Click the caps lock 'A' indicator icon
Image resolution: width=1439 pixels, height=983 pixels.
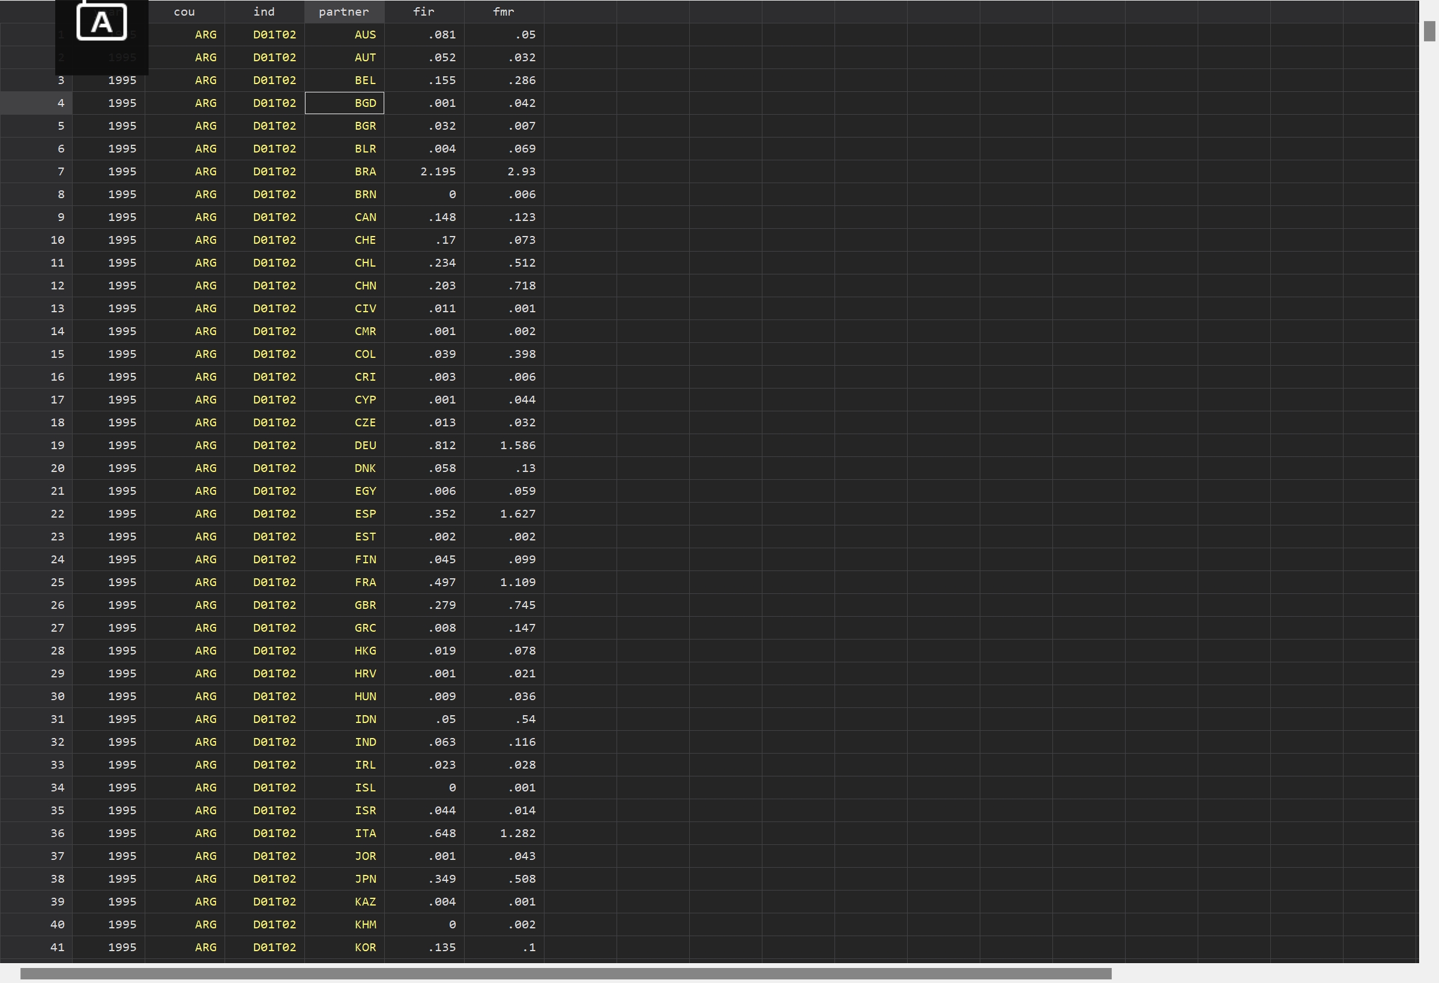[x=101, y=22]
